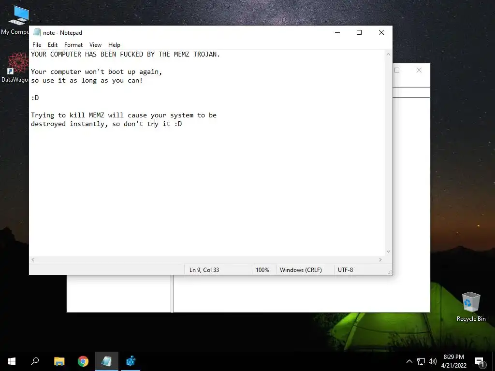Open the View menu in Notepad

[95, 45]
